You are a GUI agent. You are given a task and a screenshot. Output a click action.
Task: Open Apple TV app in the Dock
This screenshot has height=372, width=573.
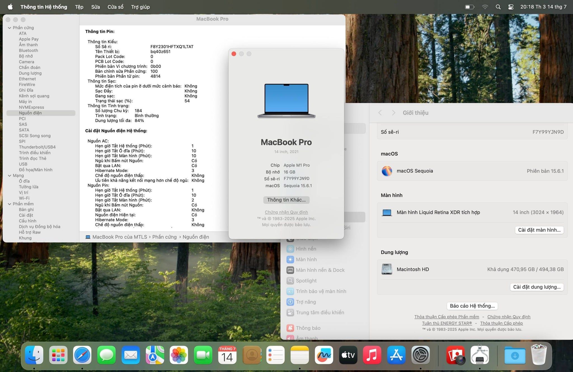(348, 355)
